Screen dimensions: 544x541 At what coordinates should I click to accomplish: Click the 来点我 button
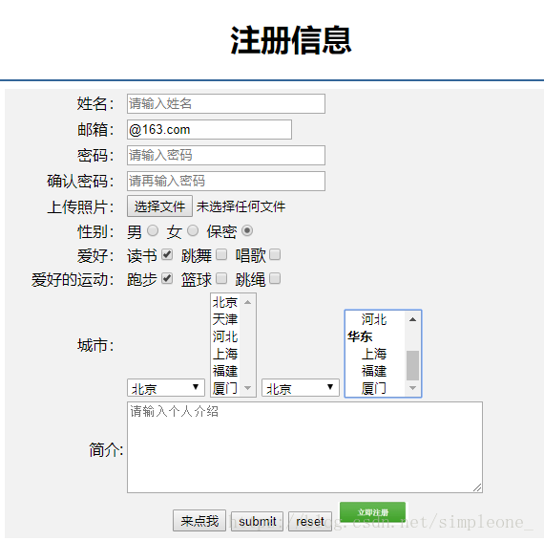tap(199, 521)
